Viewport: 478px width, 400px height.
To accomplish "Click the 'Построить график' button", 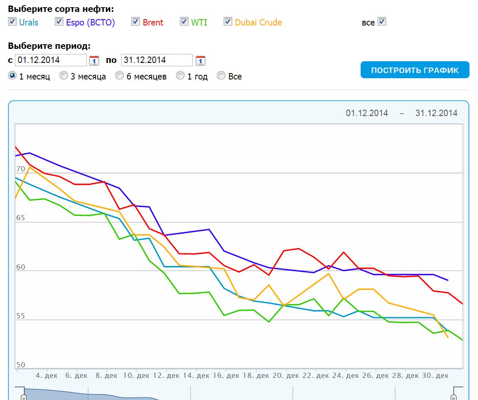I will point(415,70).
